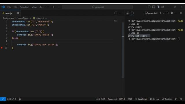Click the terminal panel arrow icon

click(x=132, y=13)
